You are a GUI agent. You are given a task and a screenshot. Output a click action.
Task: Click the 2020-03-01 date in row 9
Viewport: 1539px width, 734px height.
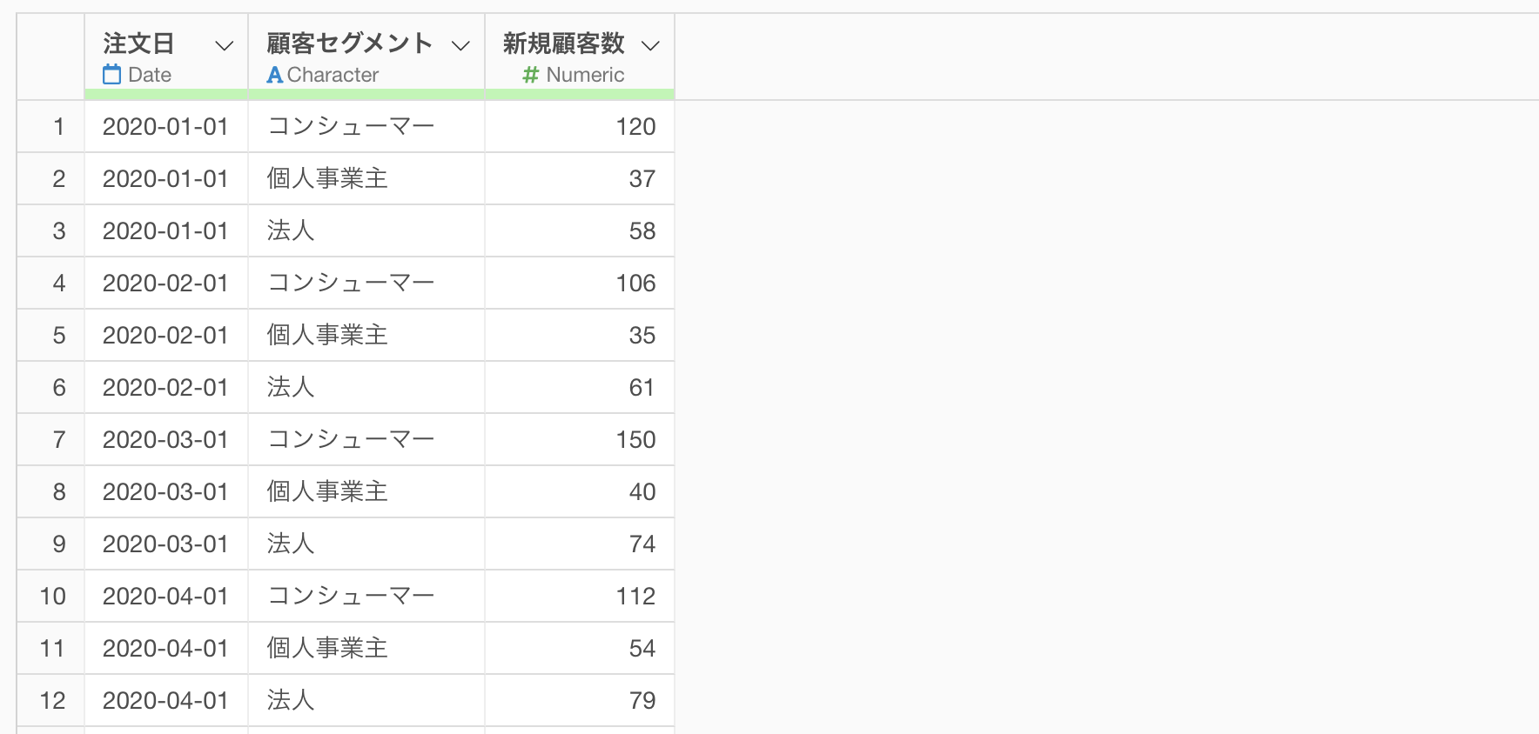tap(165, 544)
